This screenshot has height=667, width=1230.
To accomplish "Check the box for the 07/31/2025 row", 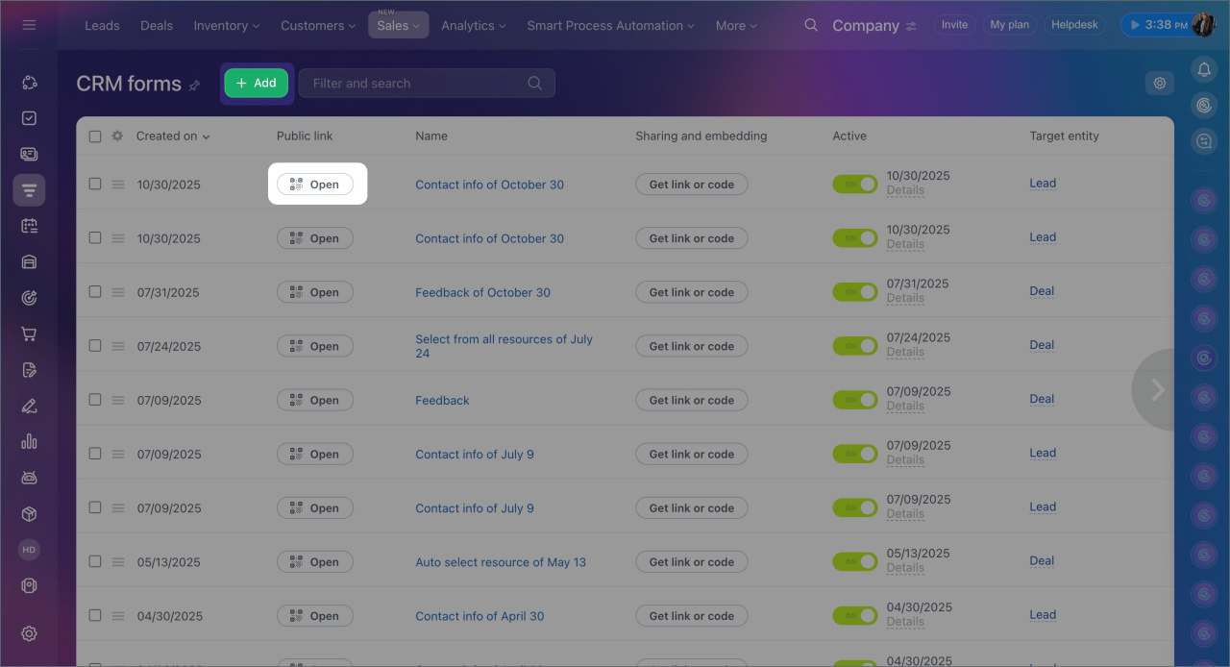I will point(95,291).
